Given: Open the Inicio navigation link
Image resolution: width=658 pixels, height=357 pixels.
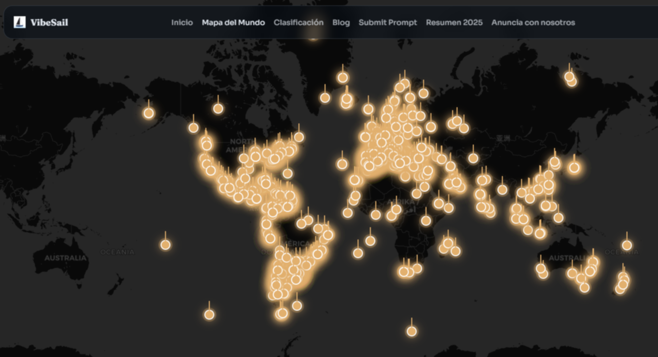Looking at the screenshot, I should tap(182, 22).
